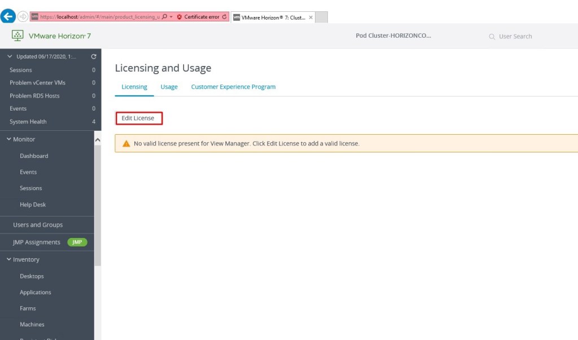This screenshot has height=340, width=578.
Task: Click the refresh icon beside Updated timestamp
Action: click(x=94, y=56)
